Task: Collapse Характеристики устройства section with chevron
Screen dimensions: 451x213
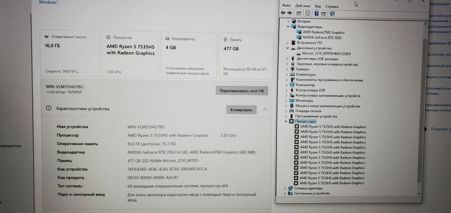Action: 265,109
